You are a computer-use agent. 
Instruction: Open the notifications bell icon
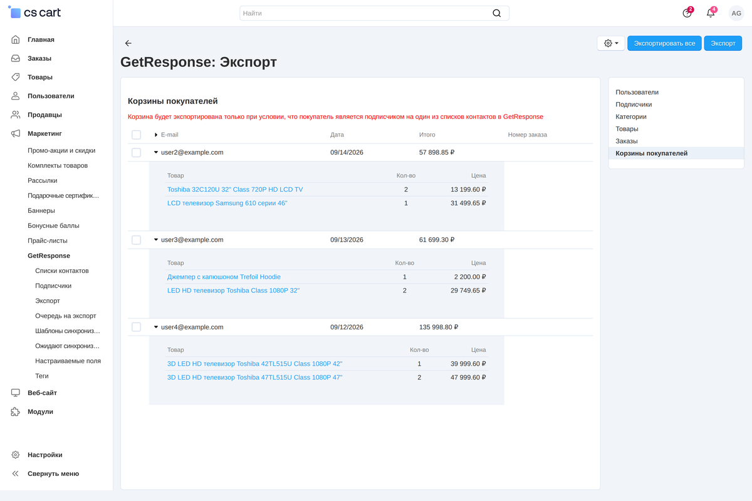point(711,13)
